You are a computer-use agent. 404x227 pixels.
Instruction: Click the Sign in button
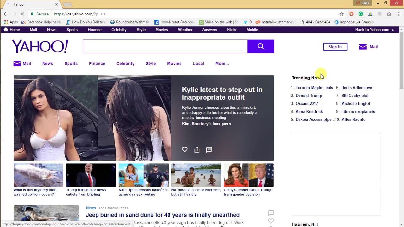click(x=335, y=47)
